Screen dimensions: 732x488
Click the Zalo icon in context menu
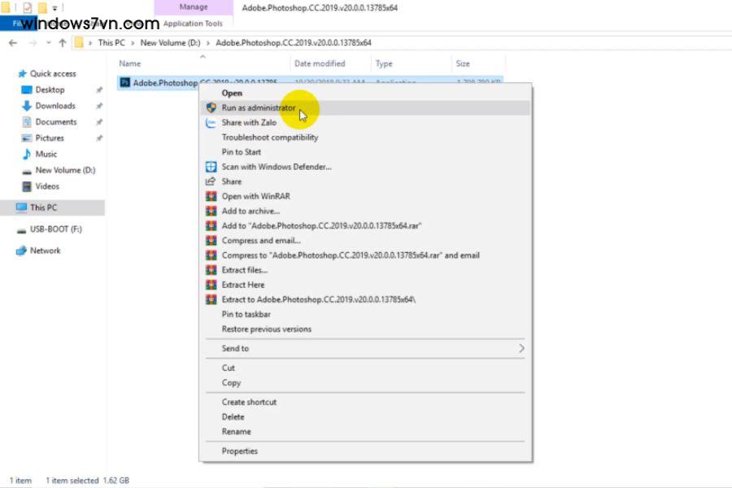pos(211,123)
